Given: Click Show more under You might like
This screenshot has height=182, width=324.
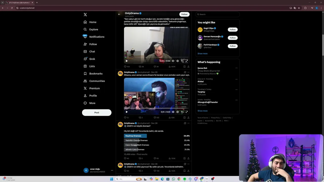Looking at the screenshot, I should pyautogui.click(x=202, y=54).
